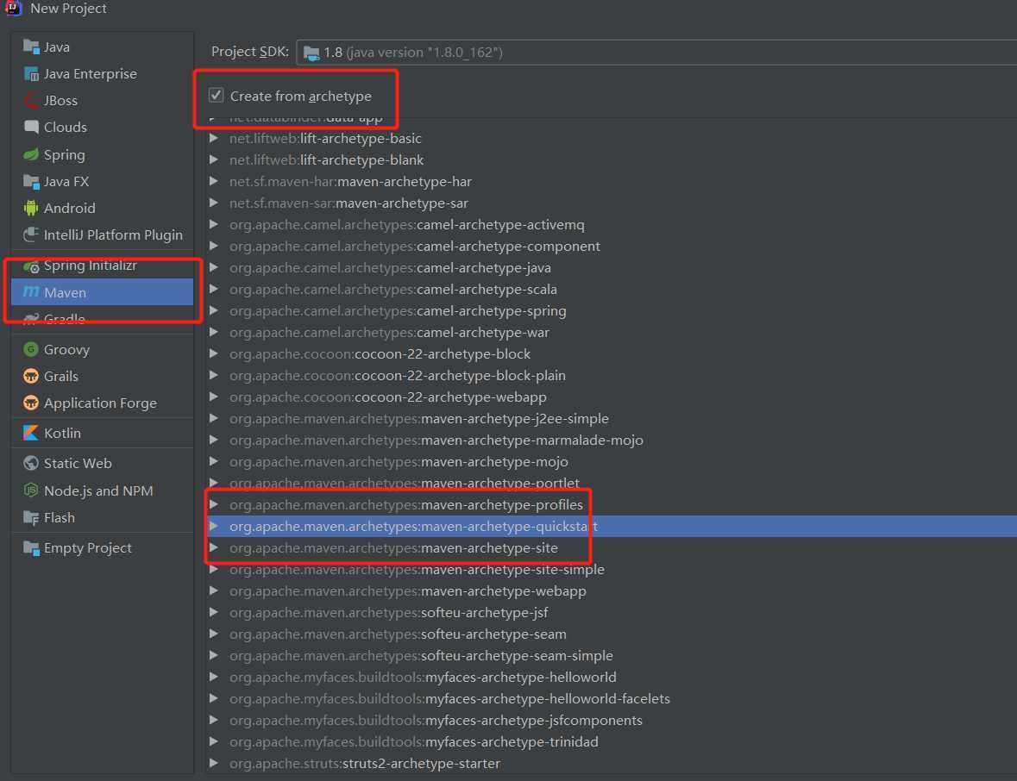
Task: Expand the maven-archetype-har node
Action: (x=213, y=182)
